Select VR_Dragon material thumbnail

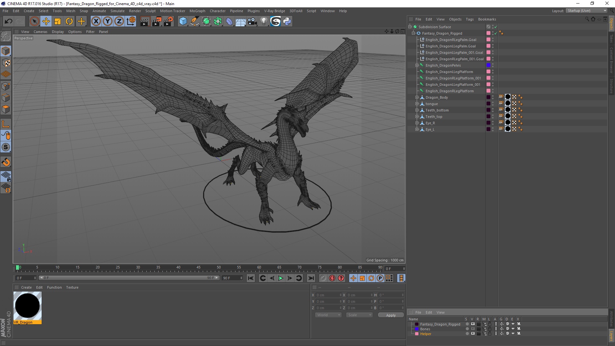click(28, 306)
